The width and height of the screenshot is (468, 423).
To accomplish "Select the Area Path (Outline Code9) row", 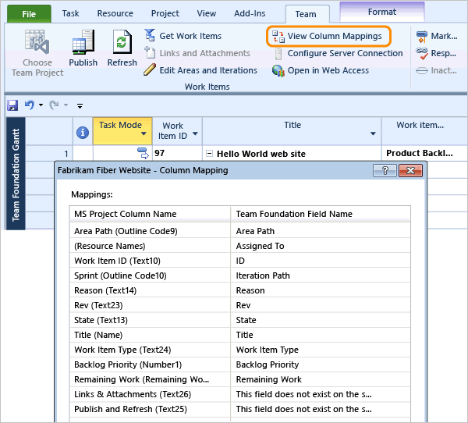I will (240, 231).
